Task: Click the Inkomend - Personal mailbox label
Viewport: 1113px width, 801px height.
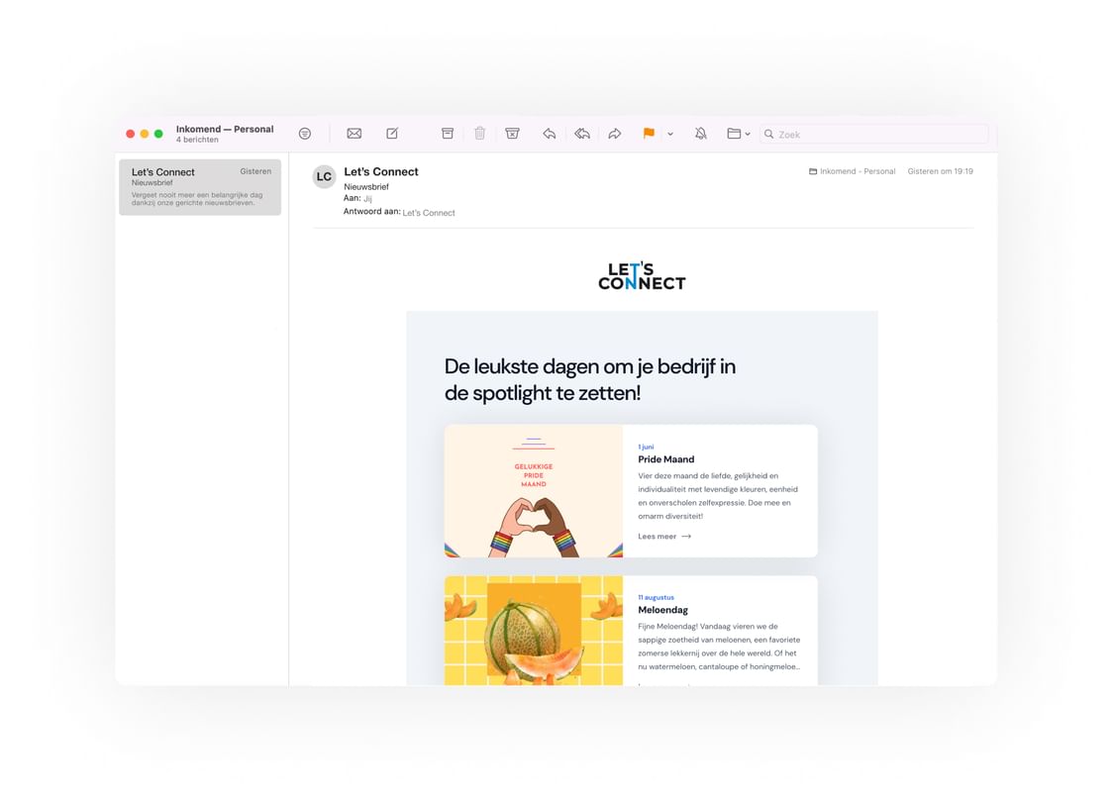Action: pos(858,171)
